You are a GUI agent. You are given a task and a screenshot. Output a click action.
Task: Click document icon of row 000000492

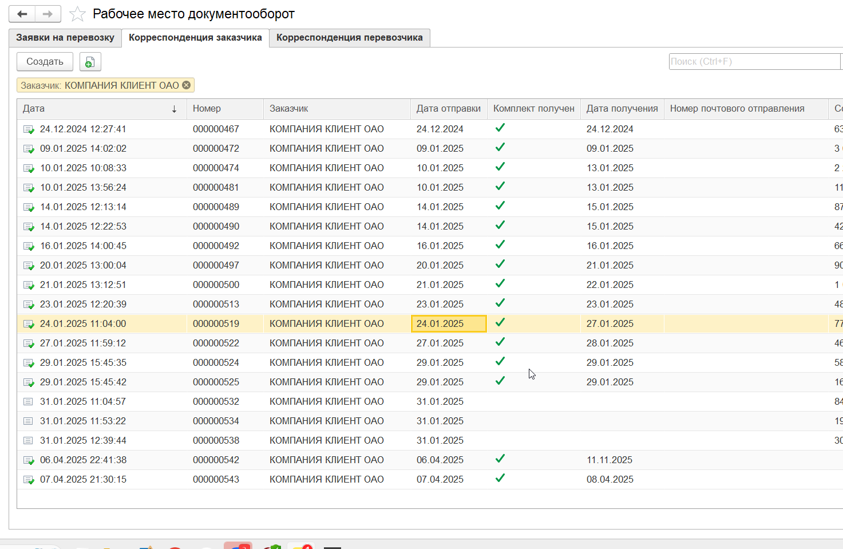click(x=28, y=246)
